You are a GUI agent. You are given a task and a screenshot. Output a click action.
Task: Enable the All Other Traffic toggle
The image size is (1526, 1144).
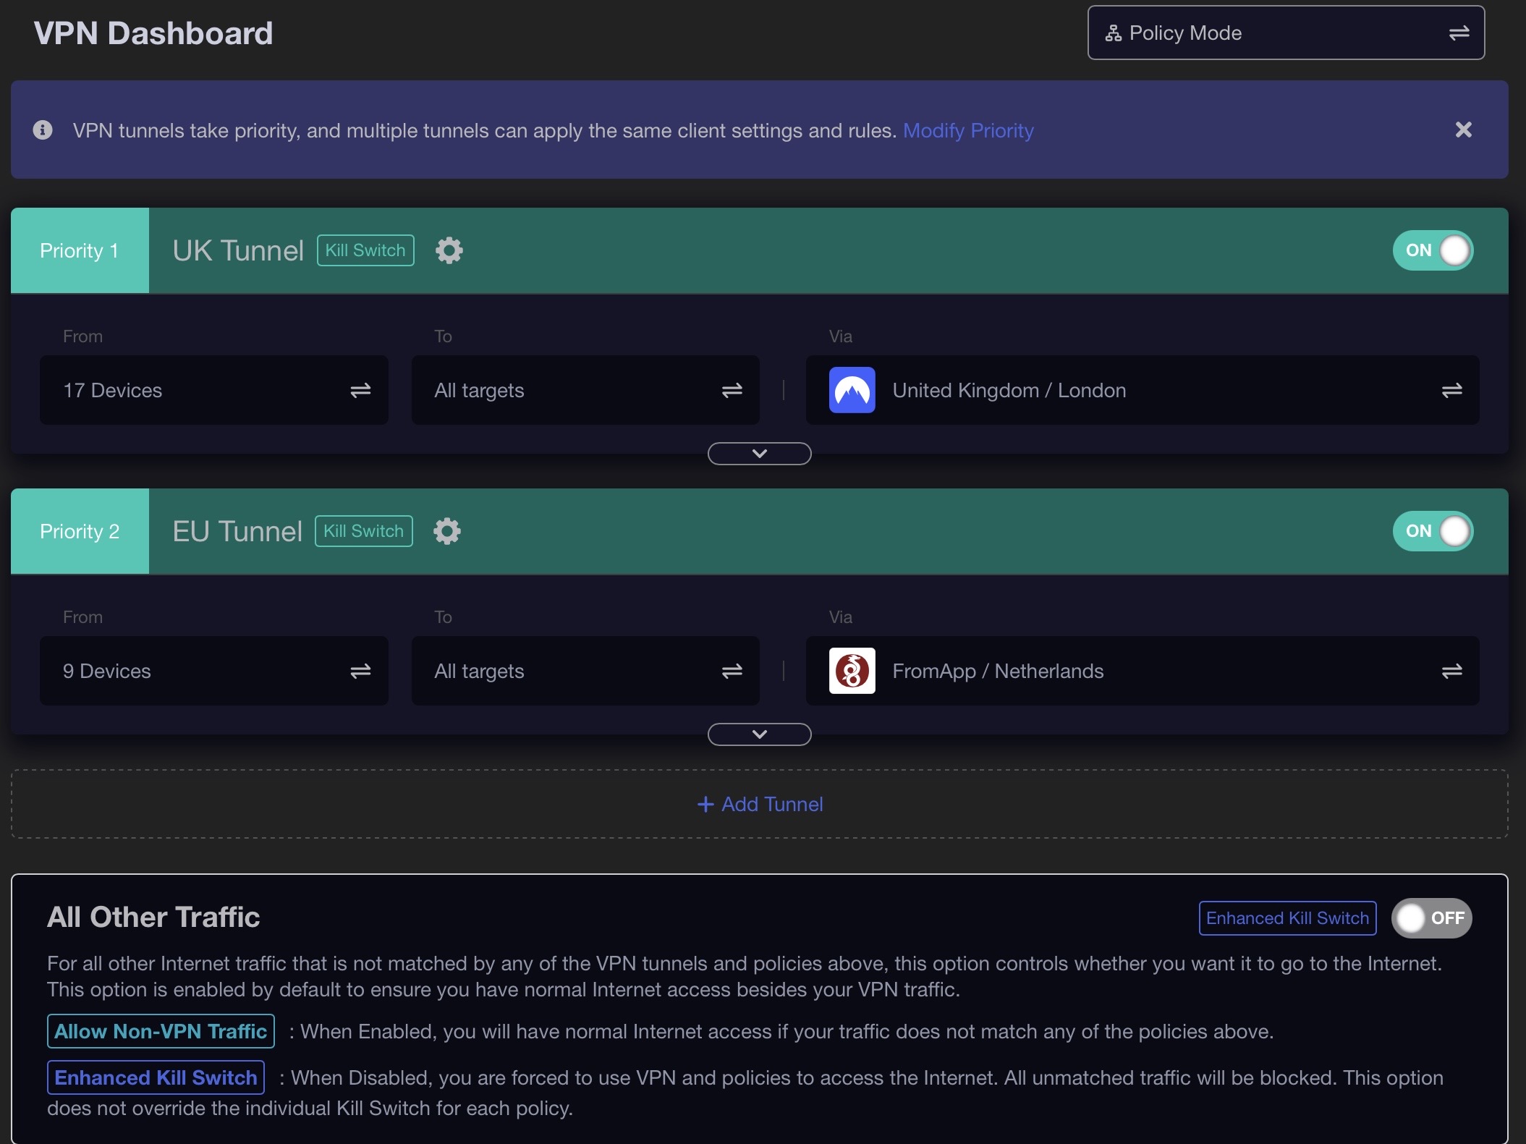(x=1431, y=918)
